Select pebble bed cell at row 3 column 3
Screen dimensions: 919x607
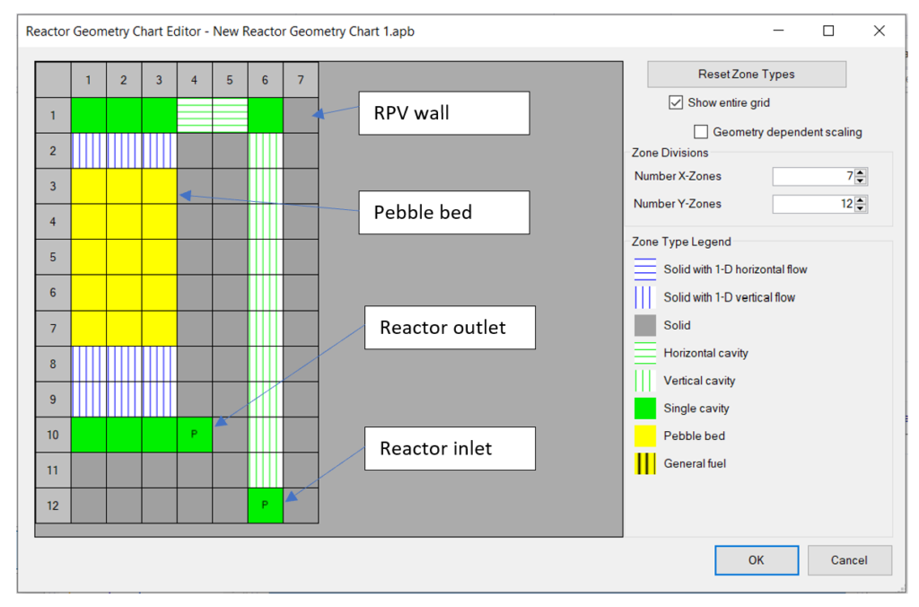coord(160,187)
